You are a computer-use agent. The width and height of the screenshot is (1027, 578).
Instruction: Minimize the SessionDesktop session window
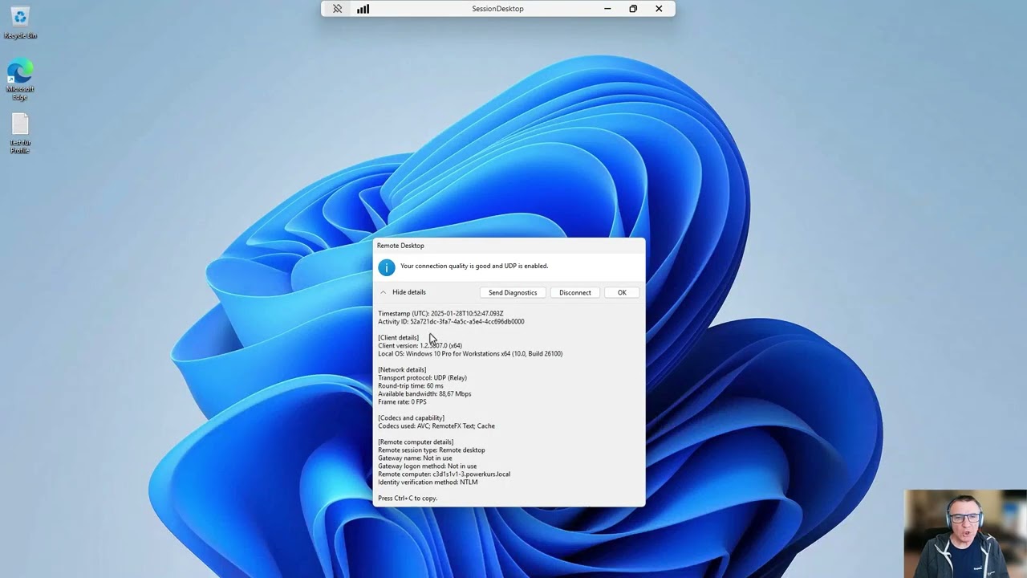[607, 9]
